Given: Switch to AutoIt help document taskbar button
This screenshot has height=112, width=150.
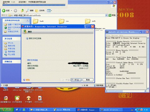Looking at the screenshot, I should pos(64,110).
